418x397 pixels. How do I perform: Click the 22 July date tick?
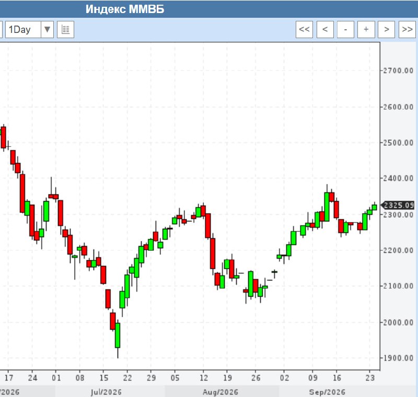pos(127,378)
